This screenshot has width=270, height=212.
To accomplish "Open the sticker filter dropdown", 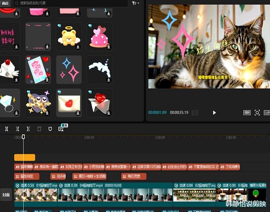I will [136, 3].
